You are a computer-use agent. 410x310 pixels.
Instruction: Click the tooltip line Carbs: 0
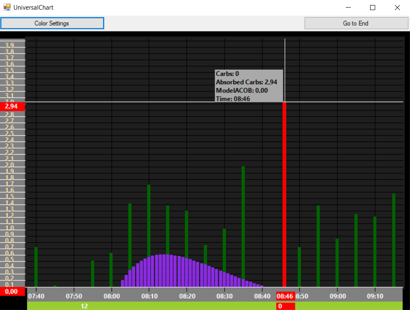coord(227,74)
